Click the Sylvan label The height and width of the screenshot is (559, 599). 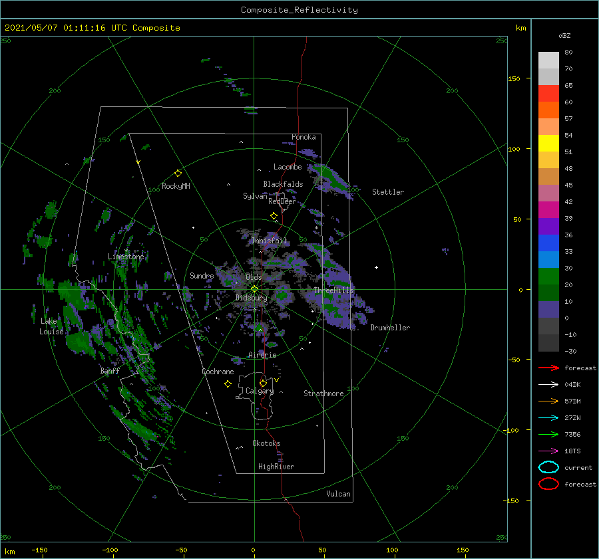click(x=255, y=196)
